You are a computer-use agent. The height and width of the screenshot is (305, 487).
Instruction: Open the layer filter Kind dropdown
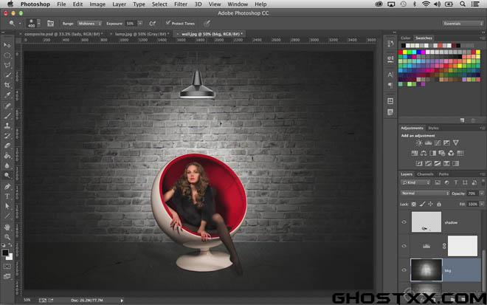click(415, 182)
